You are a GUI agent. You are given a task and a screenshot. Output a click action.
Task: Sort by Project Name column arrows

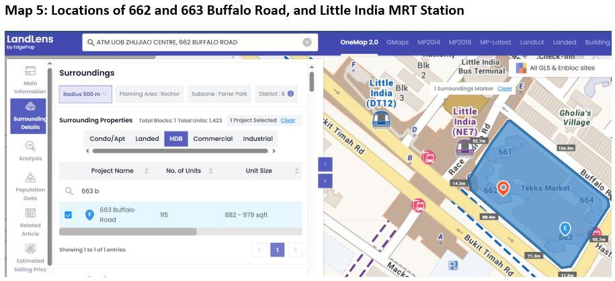coord(147,171)
